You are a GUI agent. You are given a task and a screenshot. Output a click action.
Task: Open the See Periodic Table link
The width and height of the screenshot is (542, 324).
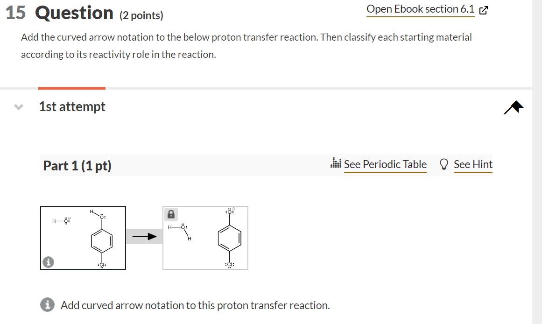(386, 164)
